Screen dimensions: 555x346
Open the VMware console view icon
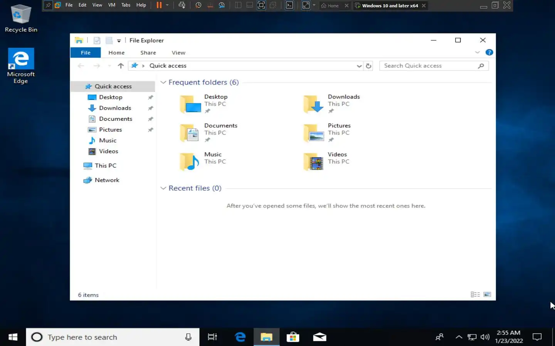click(289, 5)
